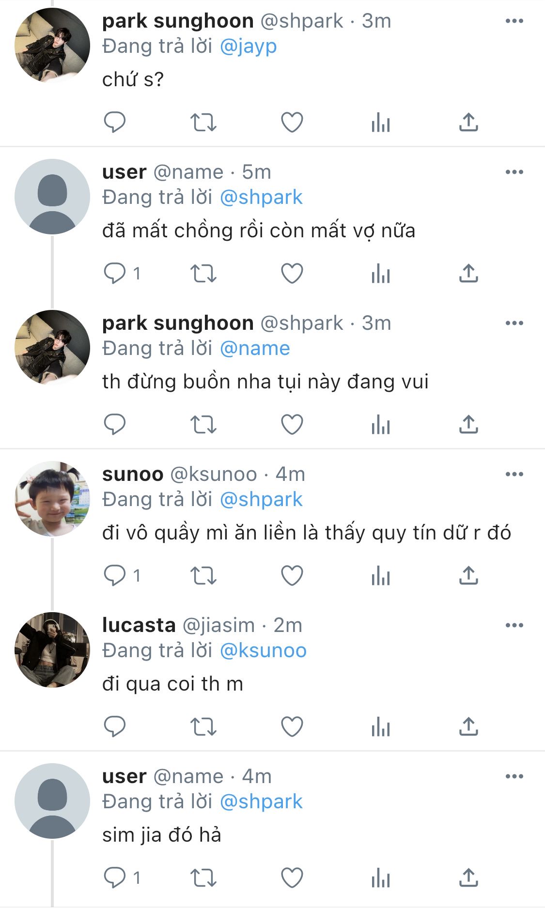
Task: Share sunoo's tweet about mì ăn liền
Action: (x=468, y=575)
